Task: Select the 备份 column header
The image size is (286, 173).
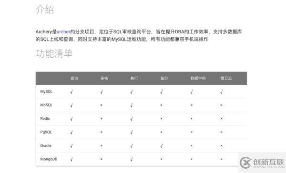Action: click(x=164, y=78)
